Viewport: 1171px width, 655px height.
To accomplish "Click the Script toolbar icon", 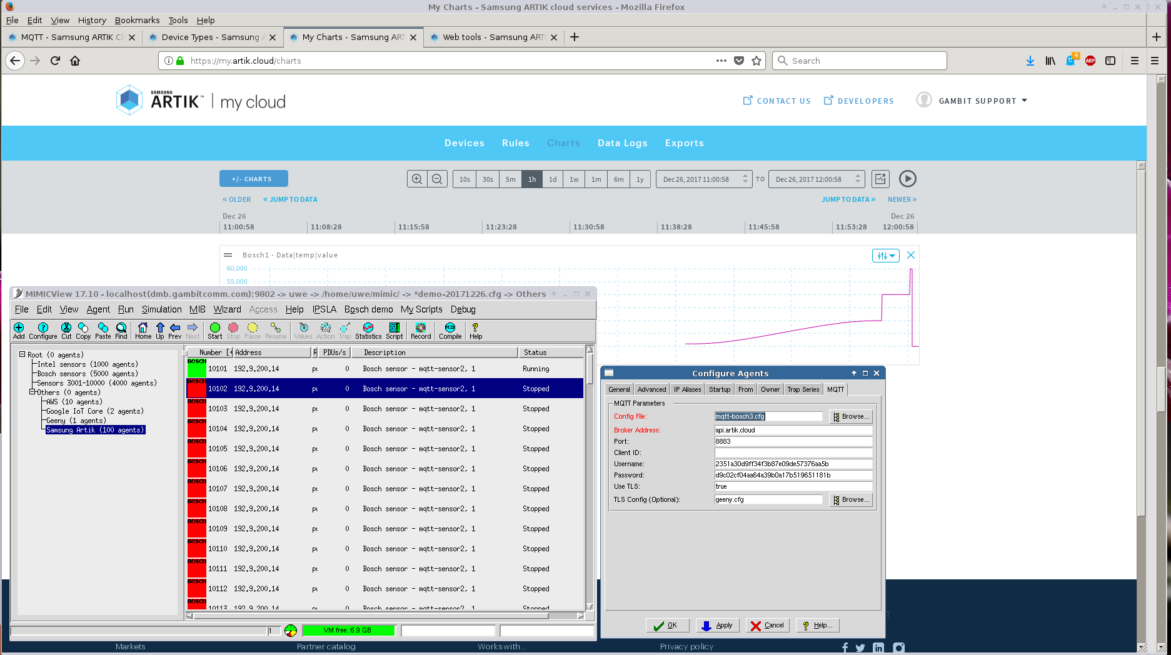I will click(x=395, y=331).
